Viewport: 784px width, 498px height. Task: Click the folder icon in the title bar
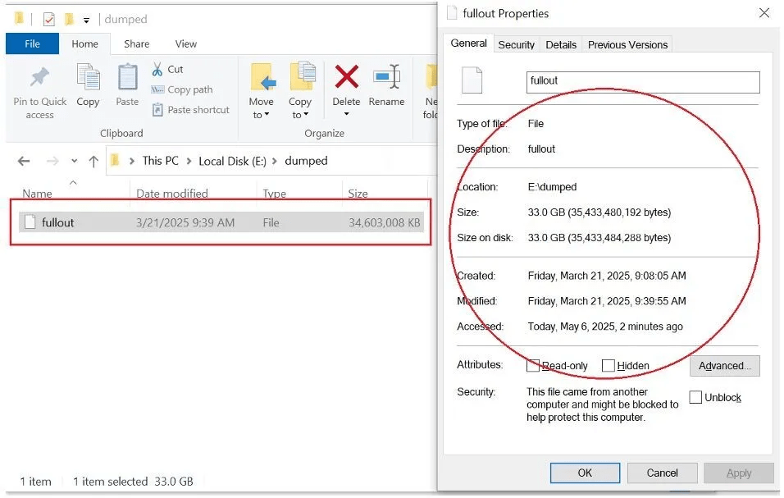tap(19, 19)
